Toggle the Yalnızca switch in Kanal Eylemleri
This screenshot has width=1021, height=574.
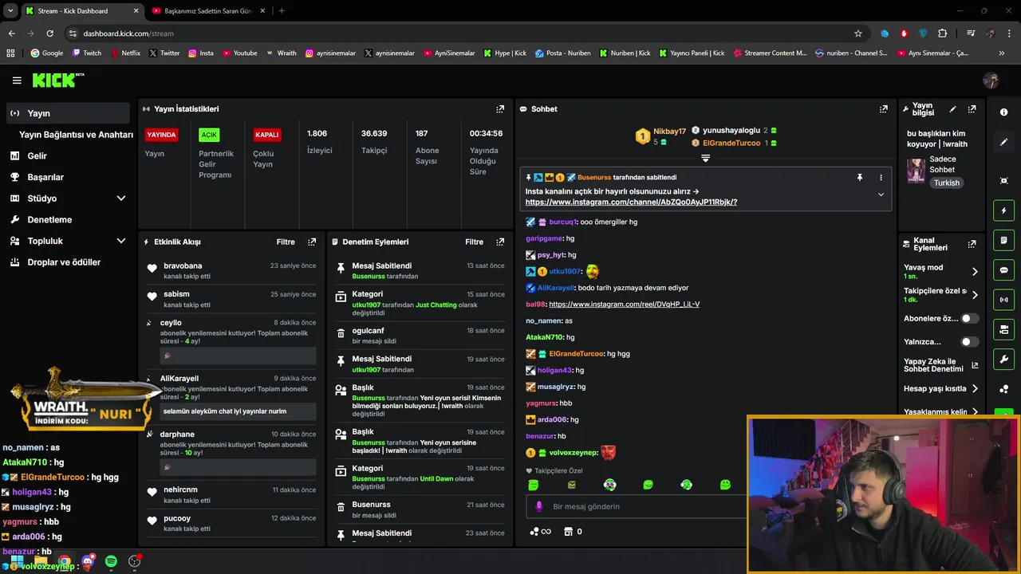[969, 342]
